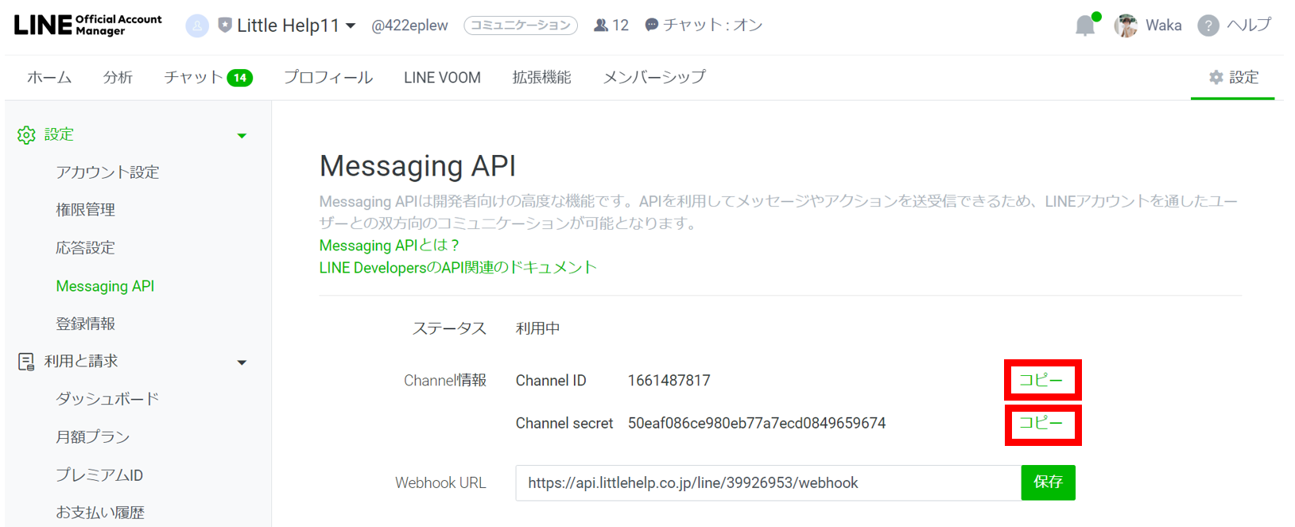Click the chat bubble status icon

click(652, 25)
